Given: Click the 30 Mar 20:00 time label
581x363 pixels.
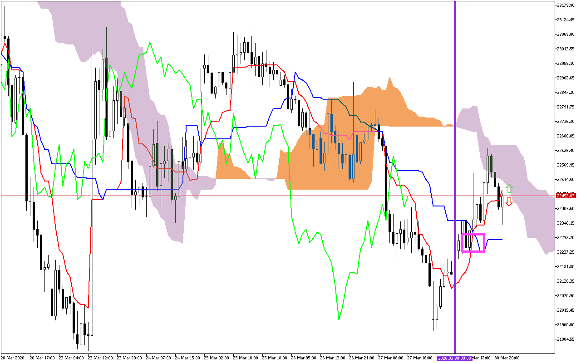Looking at the screenshot, I should [x=507, y=358].
